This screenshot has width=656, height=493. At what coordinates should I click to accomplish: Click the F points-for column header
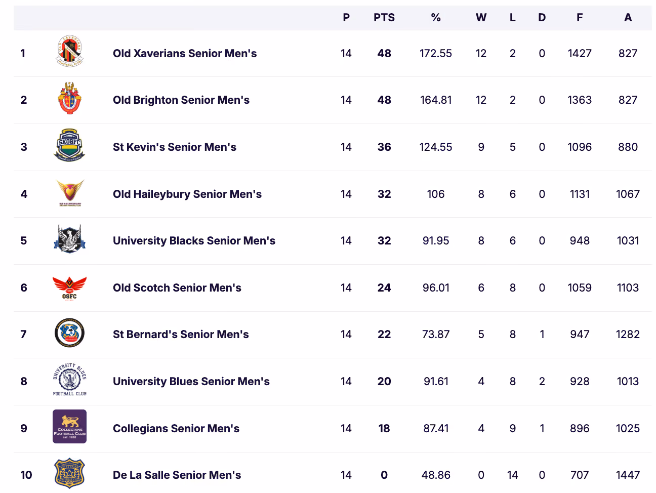pyautogui.click(x=580, y=18)
